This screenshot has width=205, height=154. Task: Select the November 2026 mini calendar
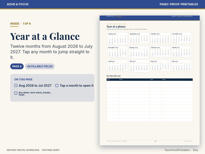[182, 38]
